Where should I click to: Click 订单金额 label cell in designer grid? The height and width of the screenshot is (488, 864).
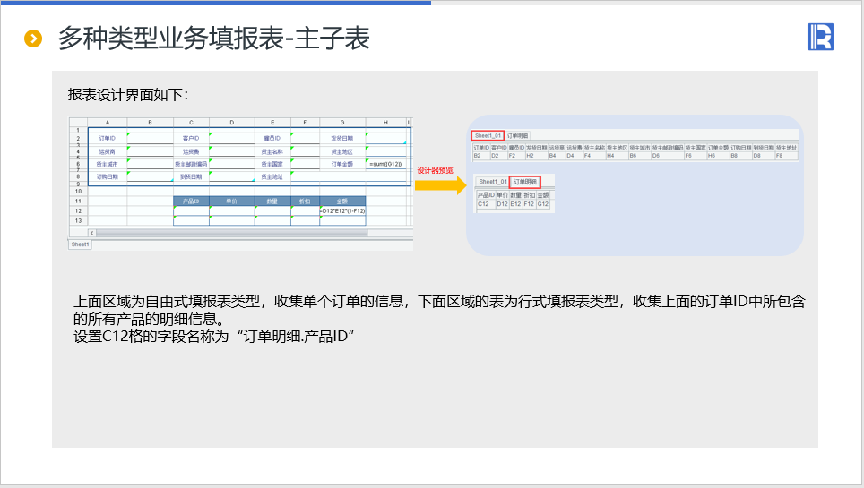(x=342, y=164)
